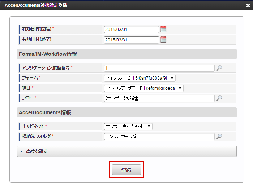Expand the 高度な設定 section
The image size is (253, 191).
127,151
